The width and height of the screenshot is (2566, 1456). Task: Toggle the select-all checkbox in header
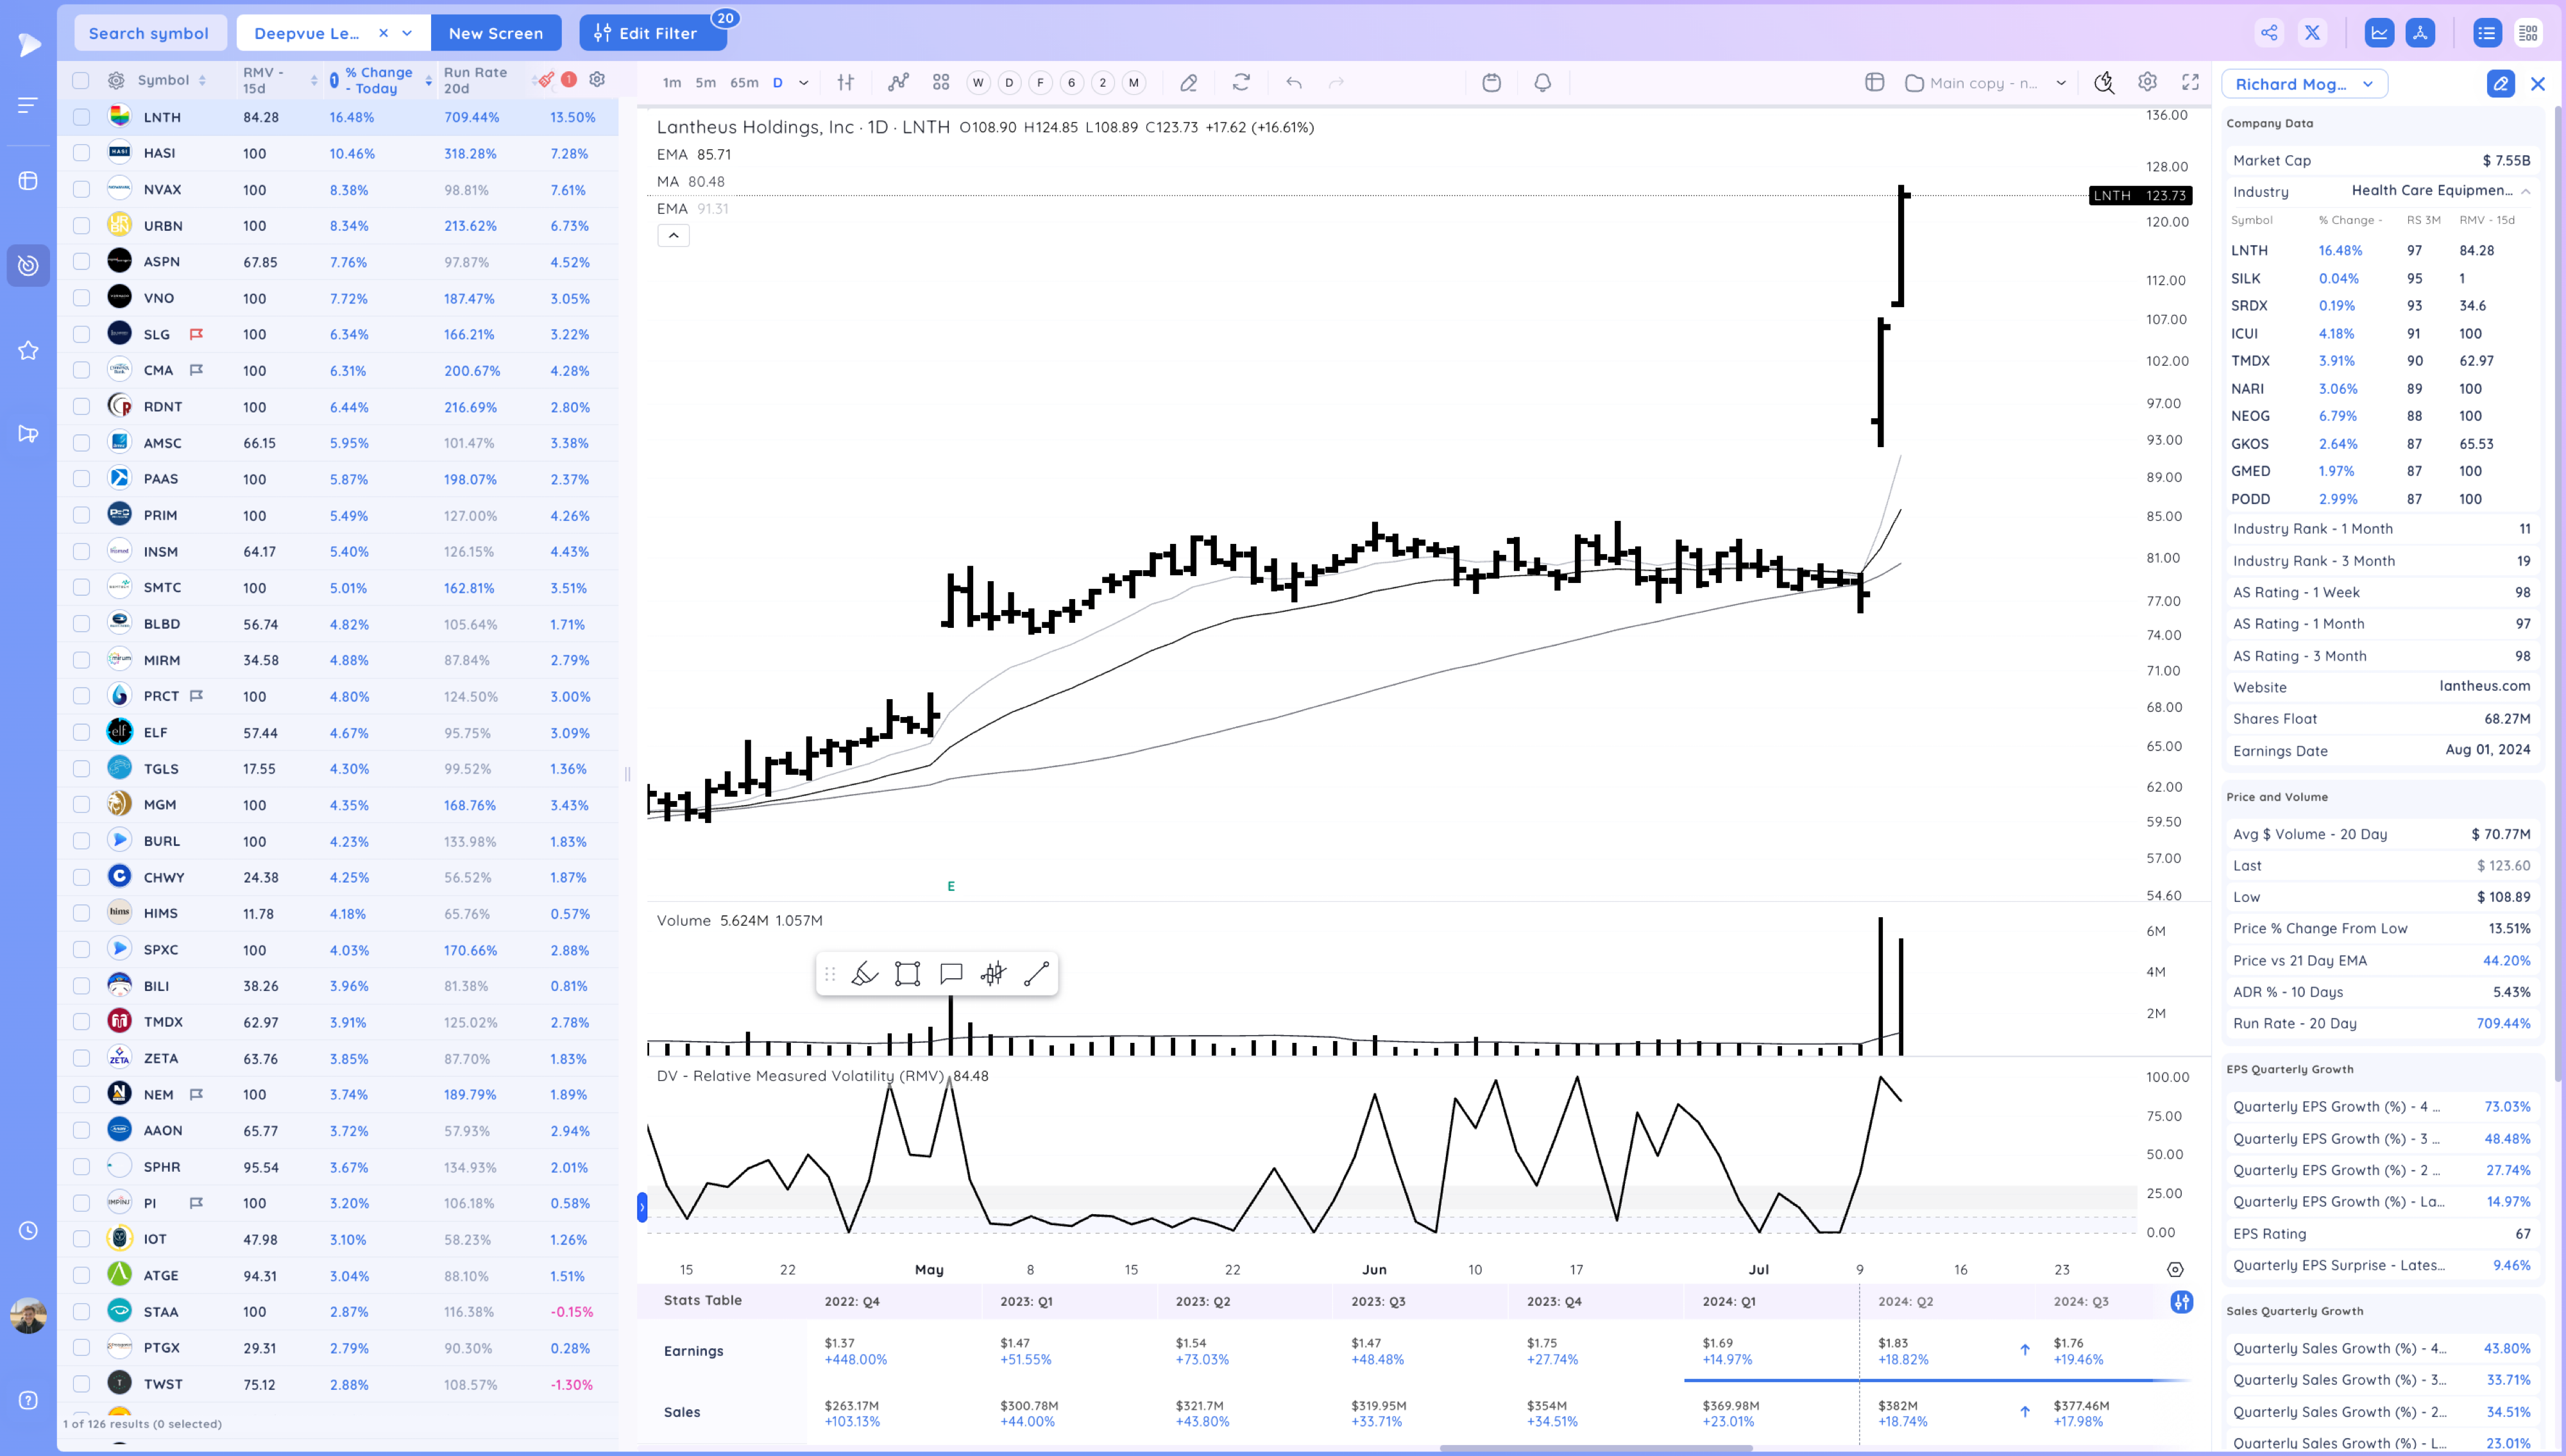(82, 80)
